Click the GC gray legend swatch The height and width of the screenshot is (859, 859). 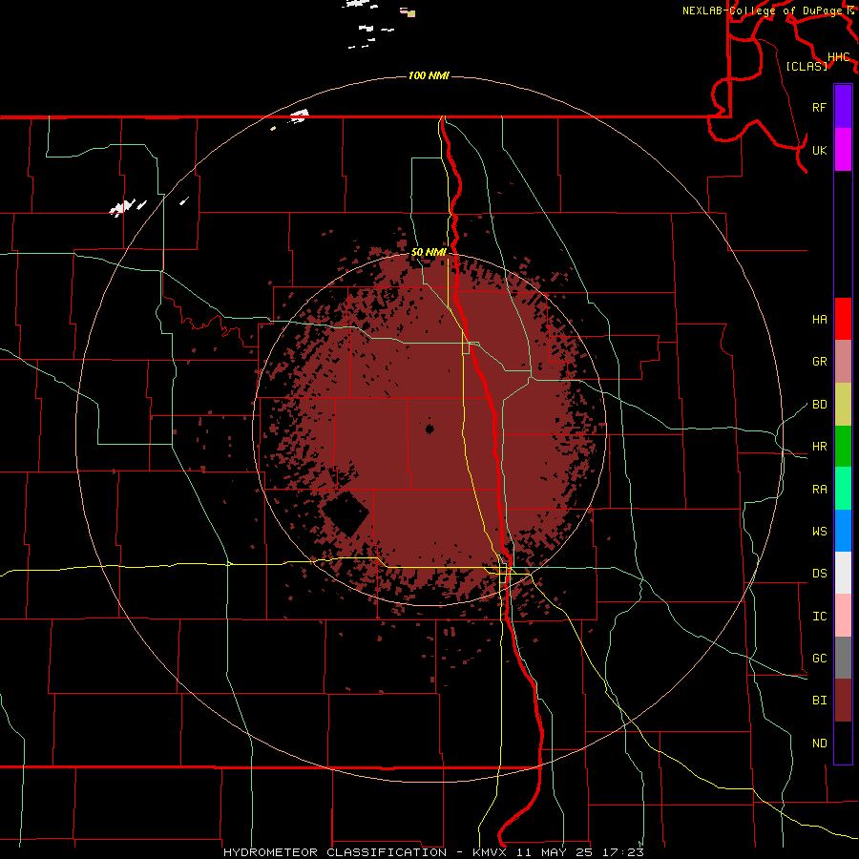click(843, 658)
